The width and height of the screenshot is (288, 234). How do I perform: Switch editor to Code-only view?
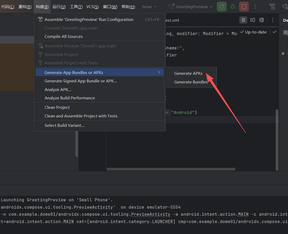(x=243, y=20)
